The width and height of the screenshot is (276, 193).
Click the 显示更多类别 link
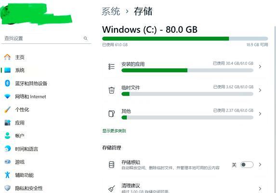click(114, 131)
